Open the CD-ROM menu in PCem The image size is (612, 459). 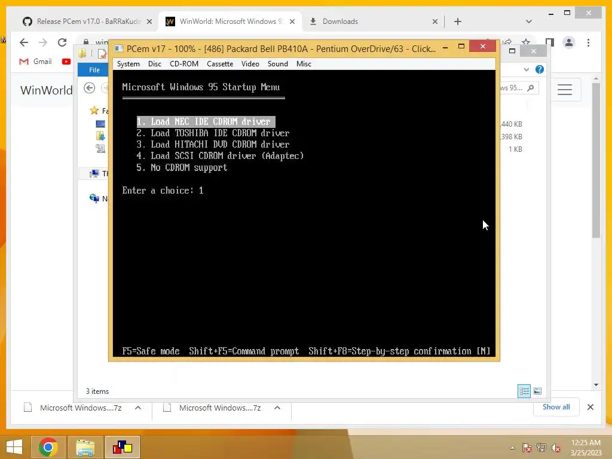[184, 64]
